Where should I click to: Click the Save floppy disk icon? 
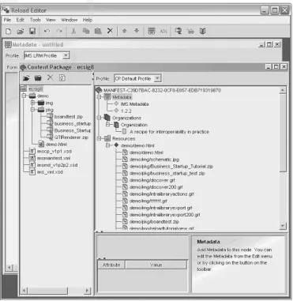32,32
